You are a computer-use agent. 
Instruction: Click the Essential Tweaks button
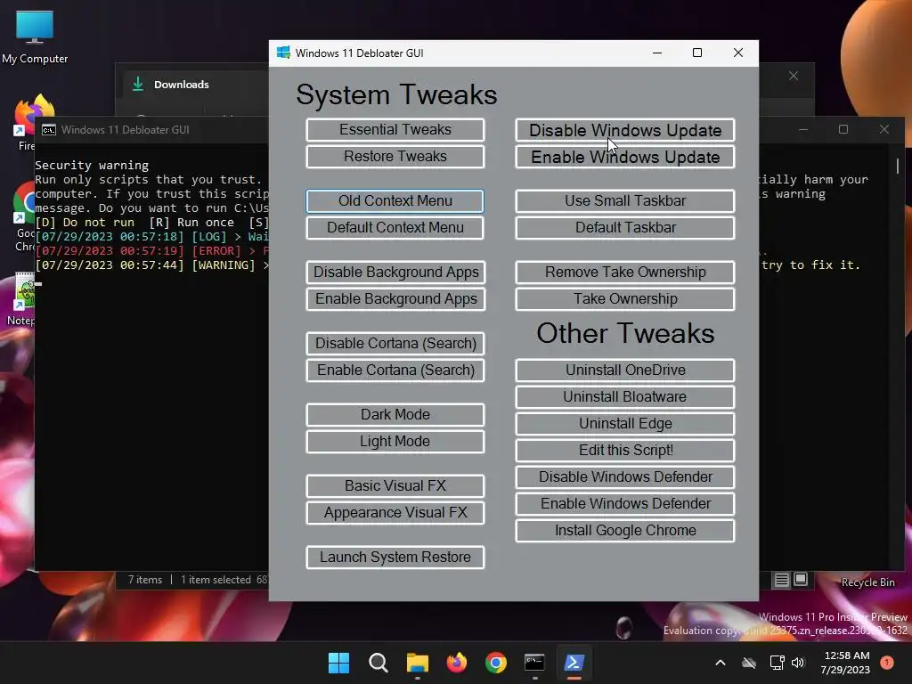[x=395, y=130]
